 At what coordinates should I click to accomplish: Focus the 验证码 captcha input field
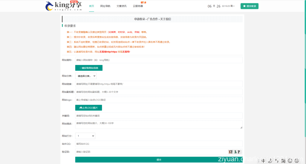(151, 152)
